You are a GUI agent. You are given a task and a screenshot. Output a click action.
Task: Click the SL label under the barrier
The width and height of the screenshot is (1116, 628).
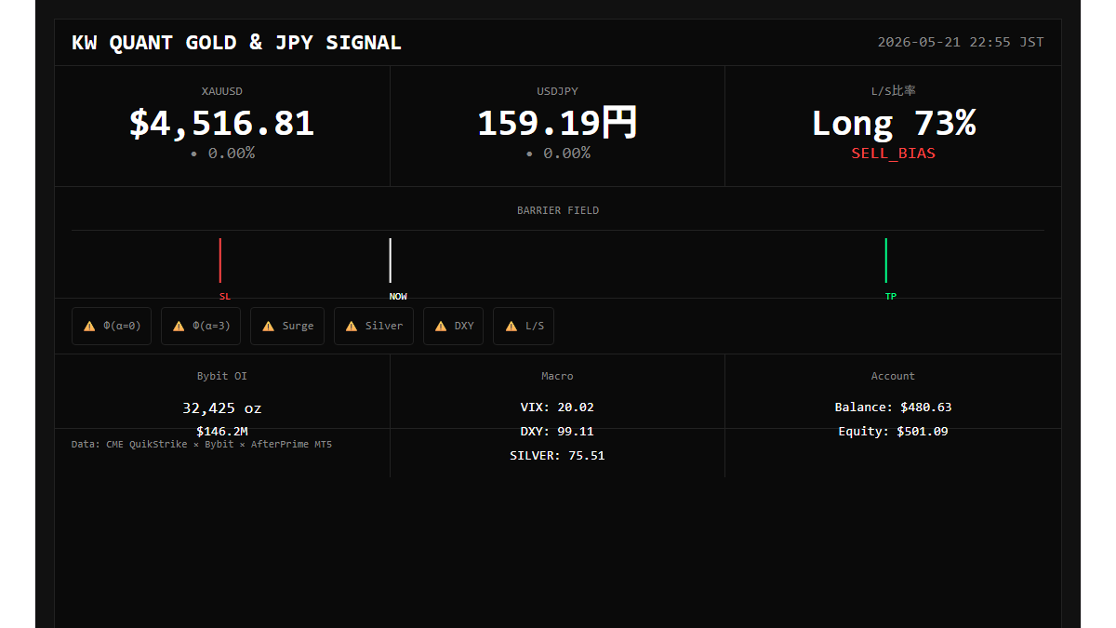coord(225,297)
